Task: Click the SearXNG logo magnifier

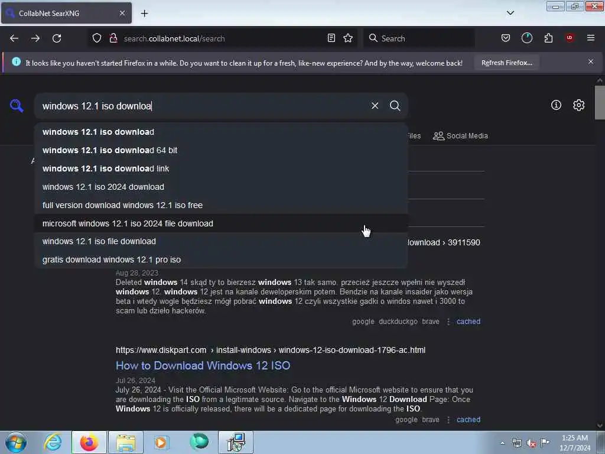Action: point(17,105)
